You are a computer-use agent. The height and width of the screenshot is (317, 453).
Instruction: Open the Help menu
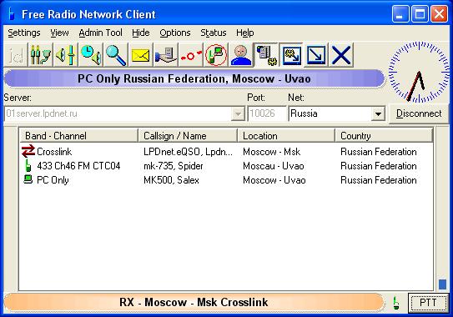pos(245,33)
